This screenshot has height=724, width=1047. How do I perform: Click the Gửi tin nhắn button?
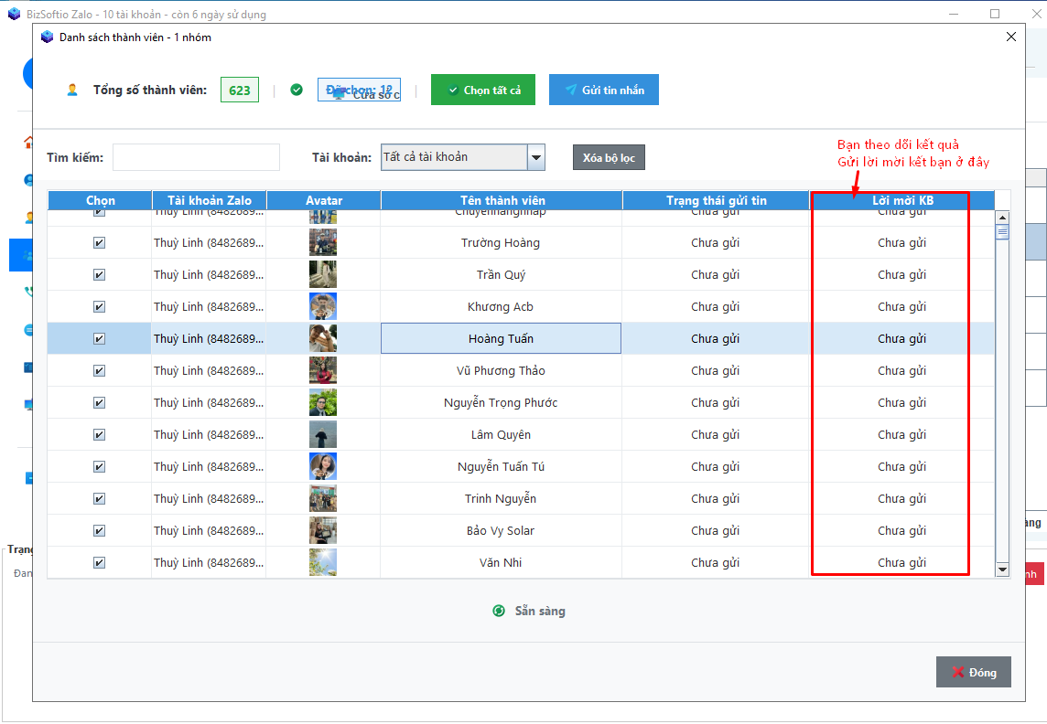click(x=604, y=90)
